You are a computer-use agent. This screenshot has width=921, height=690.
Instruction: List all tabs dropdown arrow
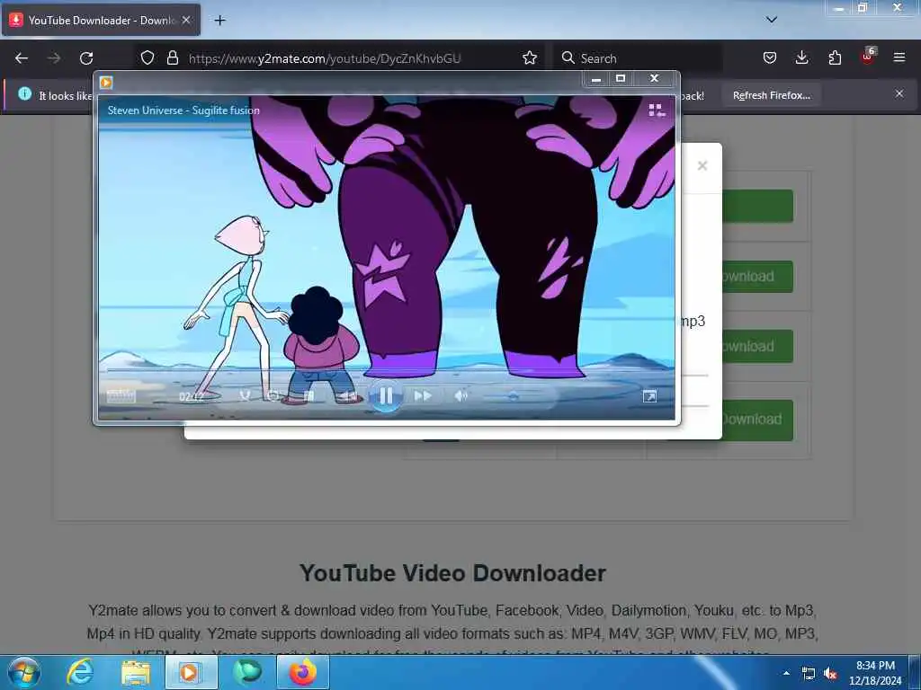(772, 20)
